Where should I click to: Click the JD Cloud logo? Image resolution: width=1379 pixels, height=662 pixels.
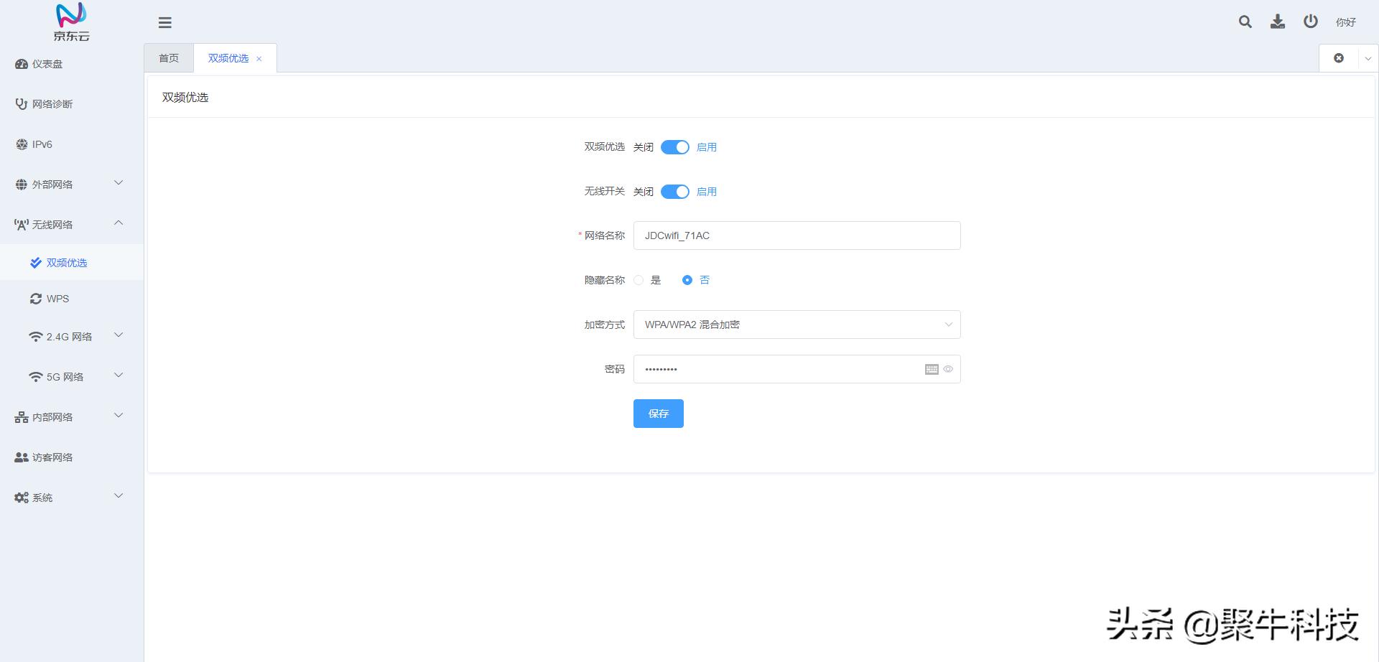pos(71,22)
